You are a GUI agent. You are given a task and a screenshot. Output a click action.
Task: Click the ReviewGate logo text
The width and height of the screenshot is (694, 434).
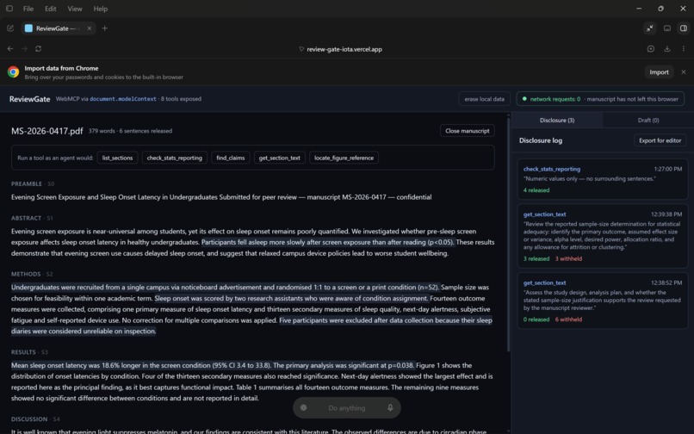click(x=29, y=99)
